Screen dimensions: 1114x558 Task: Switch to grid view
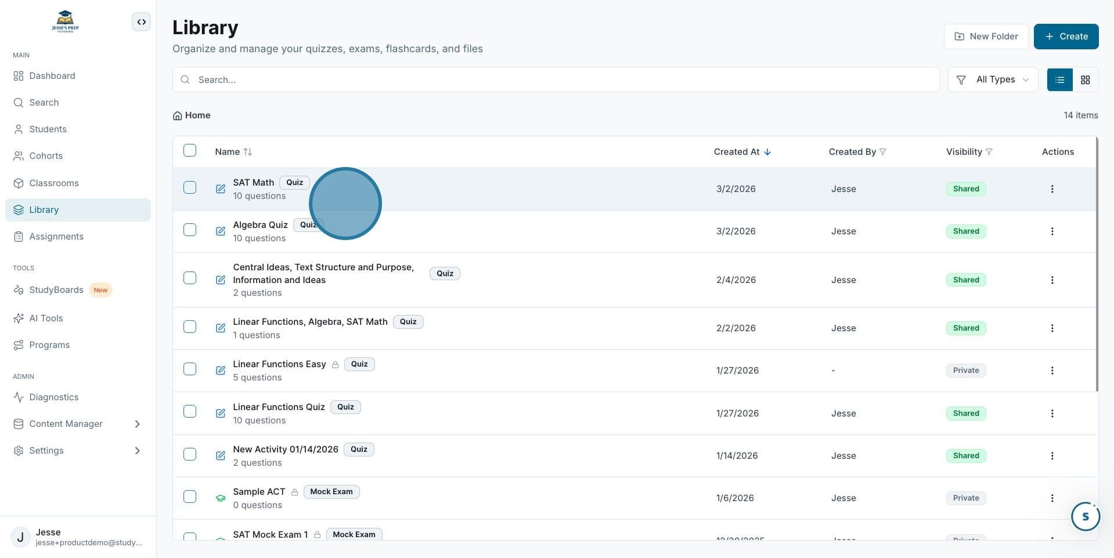tap(1085, 80)
